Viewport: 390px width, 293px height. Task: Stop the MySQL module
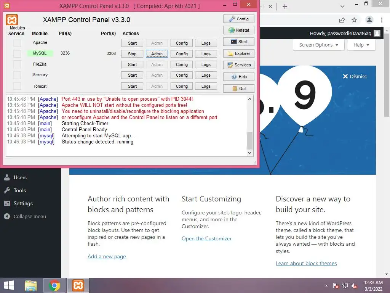[132, 54]
